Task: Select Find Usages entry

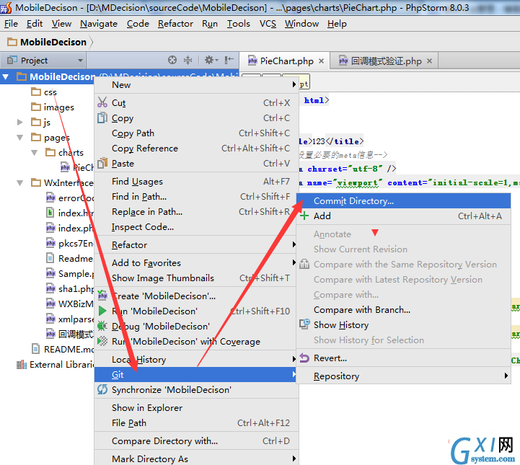Action: pos(196,181)
